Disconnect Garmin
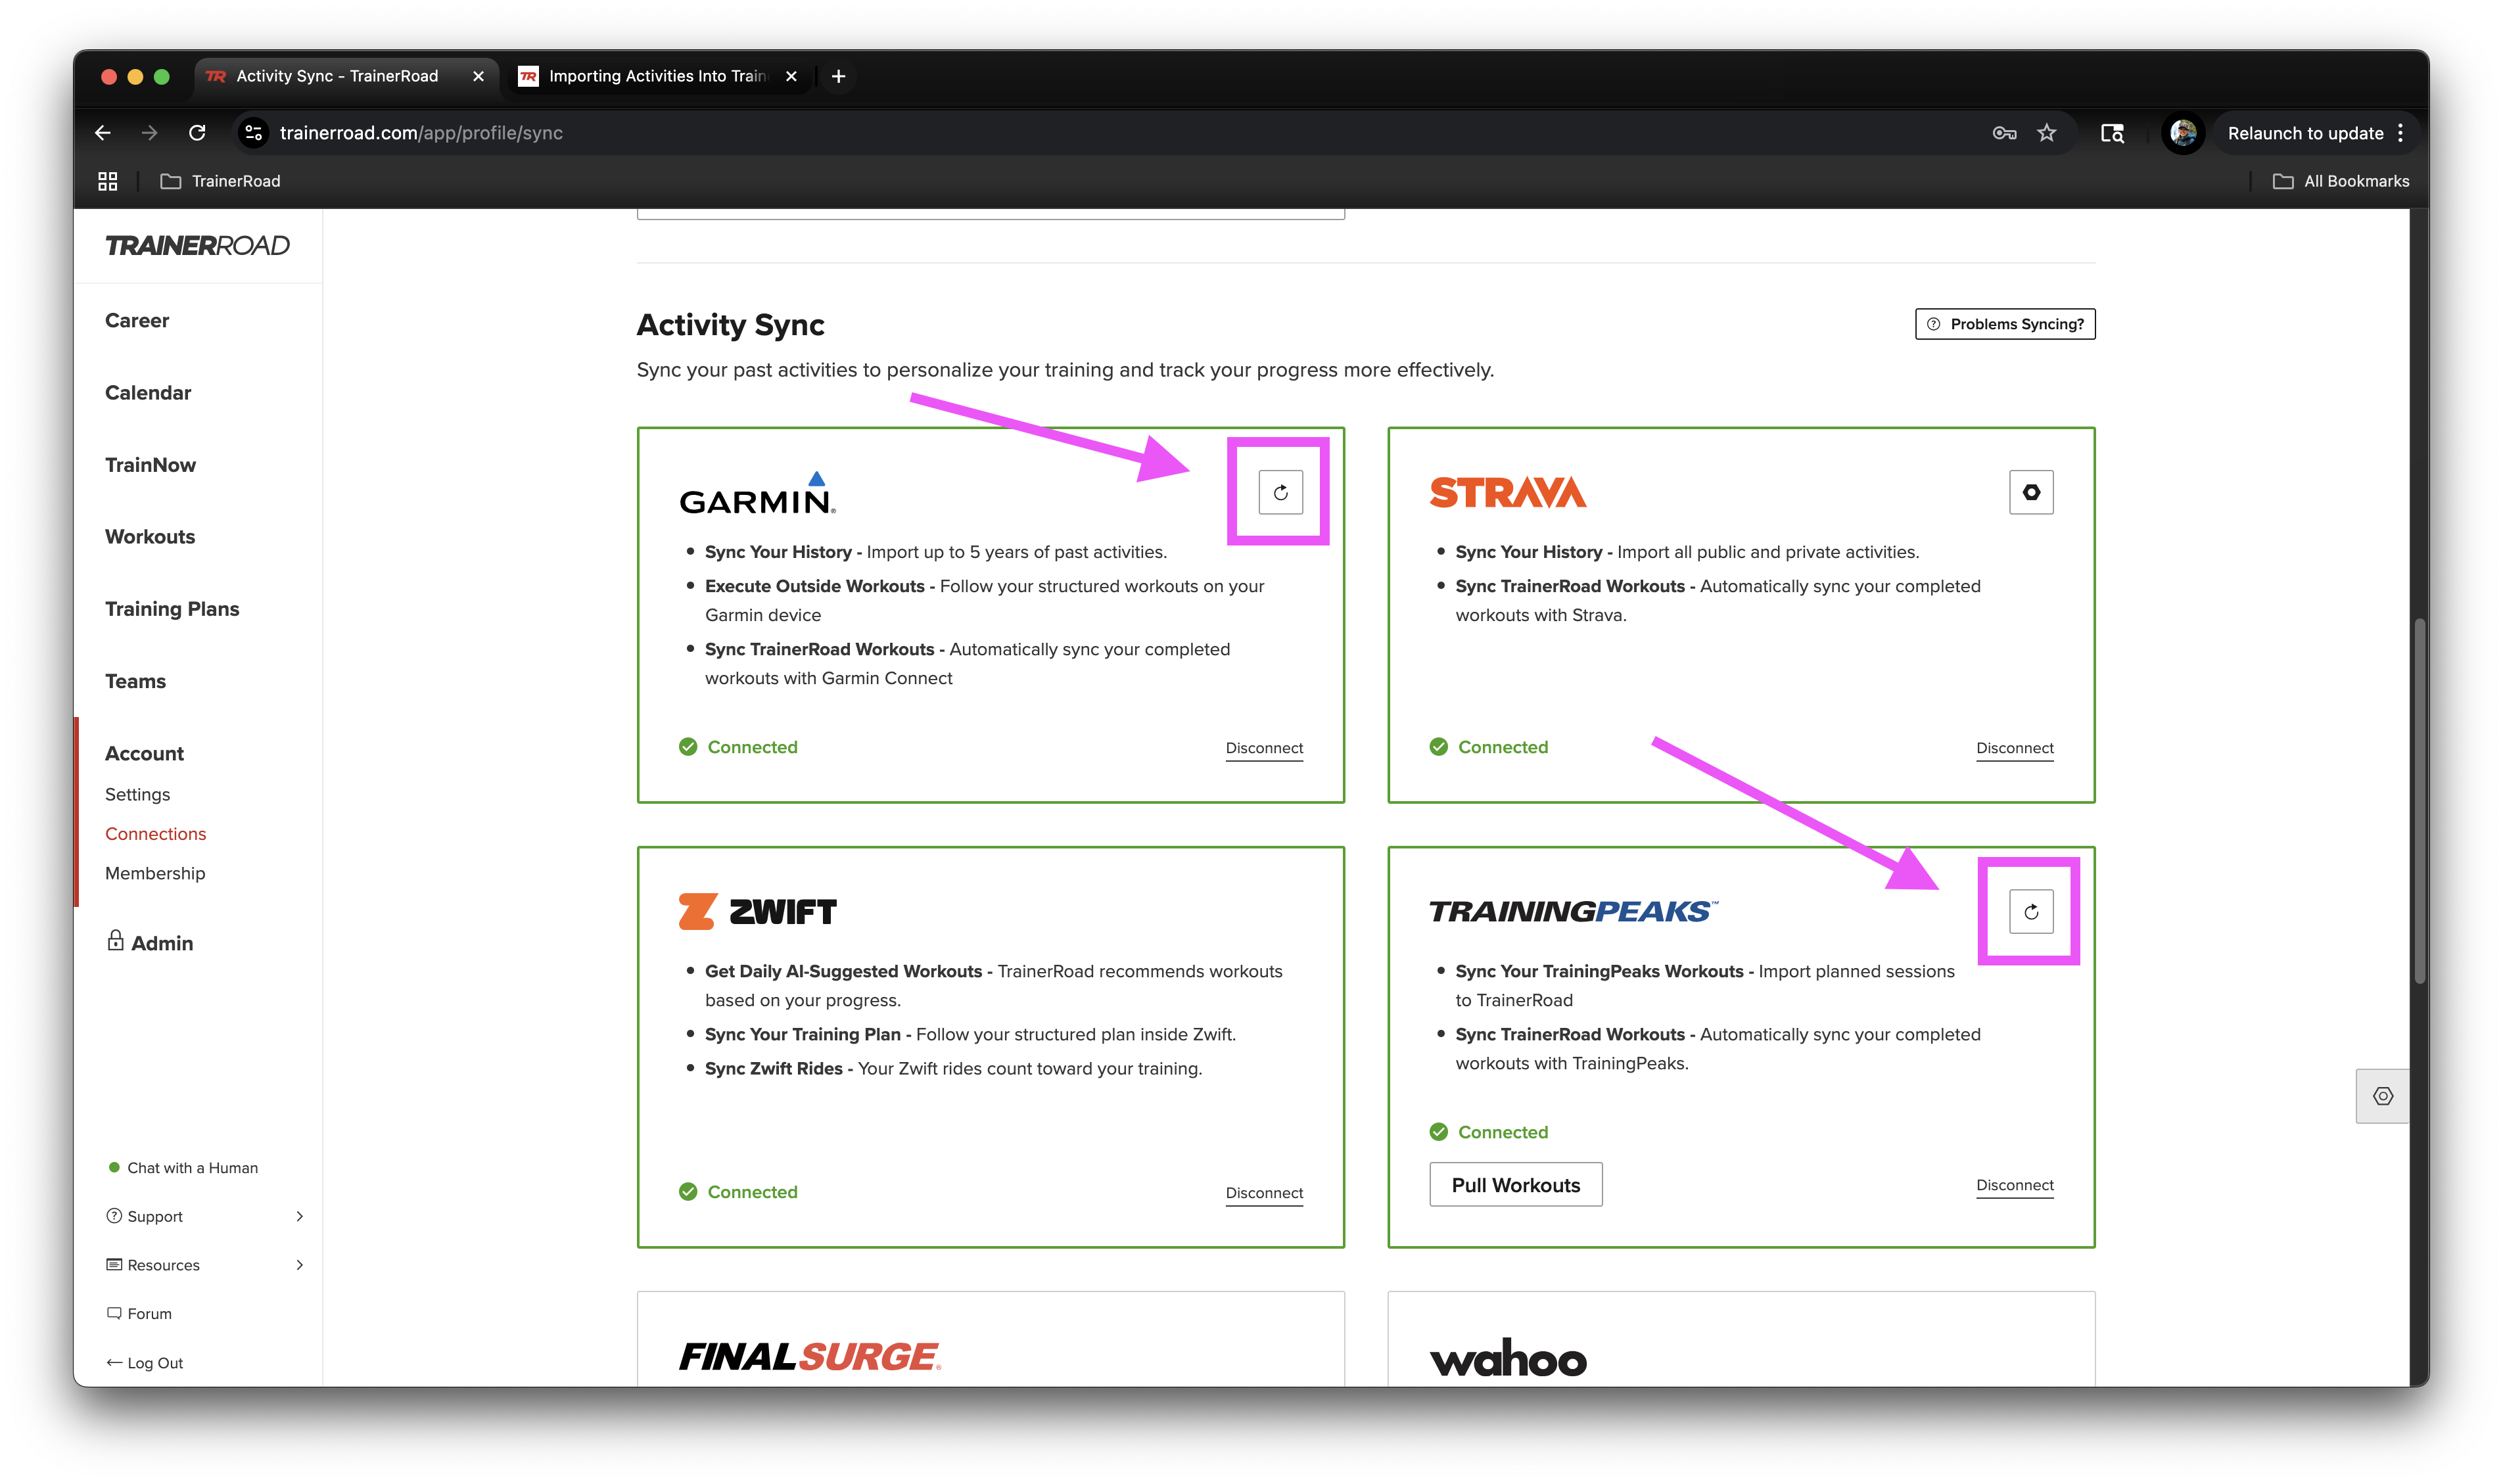The image size is (2503, 1484). click(x=1264, y=748)
